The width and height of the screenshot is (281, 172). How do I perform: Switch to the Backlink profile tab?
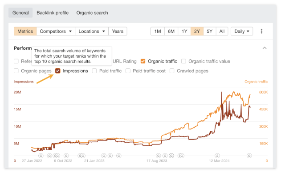pyautogui.click(x=53, y=13)
